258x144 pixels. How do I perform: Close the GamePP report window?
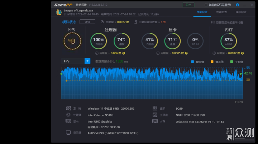coord(252,5)
